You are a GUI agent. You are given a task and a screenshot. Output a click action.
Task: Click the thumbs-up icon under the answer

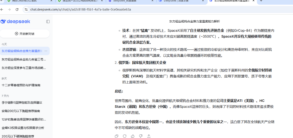pos(133,136)
